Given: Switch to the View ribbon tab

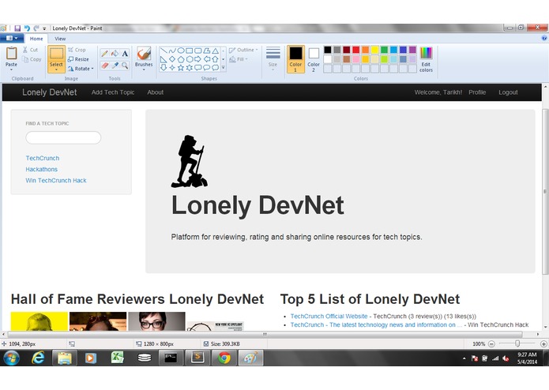Looking at the screenshot, I should coord(60,39).
